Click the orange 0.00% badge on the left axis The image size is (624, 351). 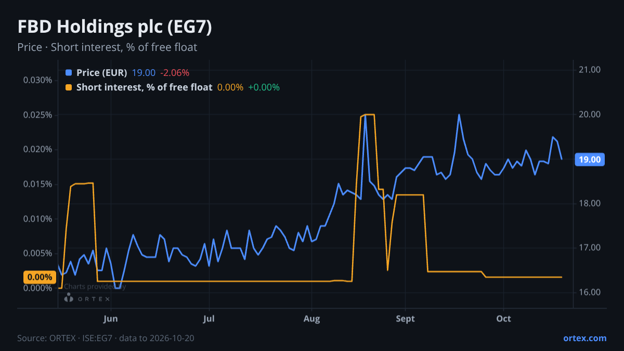(38, 277)
